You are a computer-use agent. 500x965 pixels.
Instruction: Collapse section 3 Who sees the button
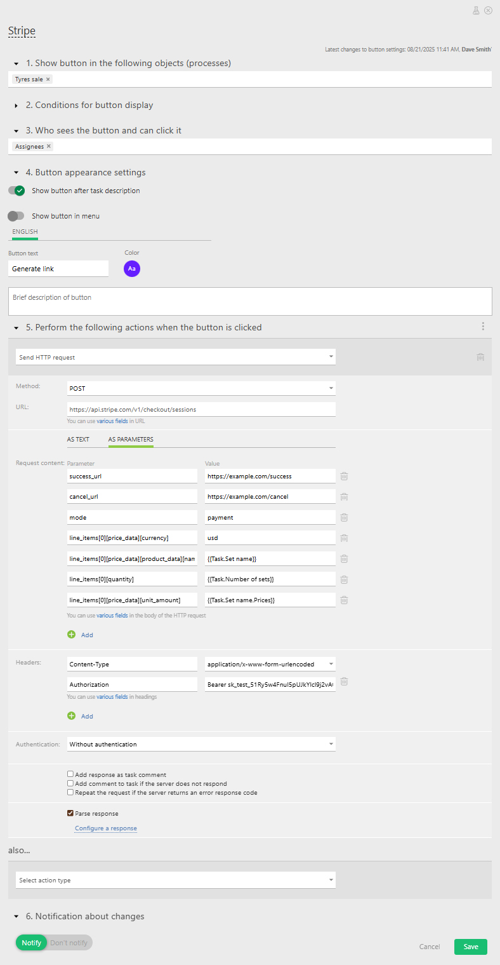click(16, 131)
